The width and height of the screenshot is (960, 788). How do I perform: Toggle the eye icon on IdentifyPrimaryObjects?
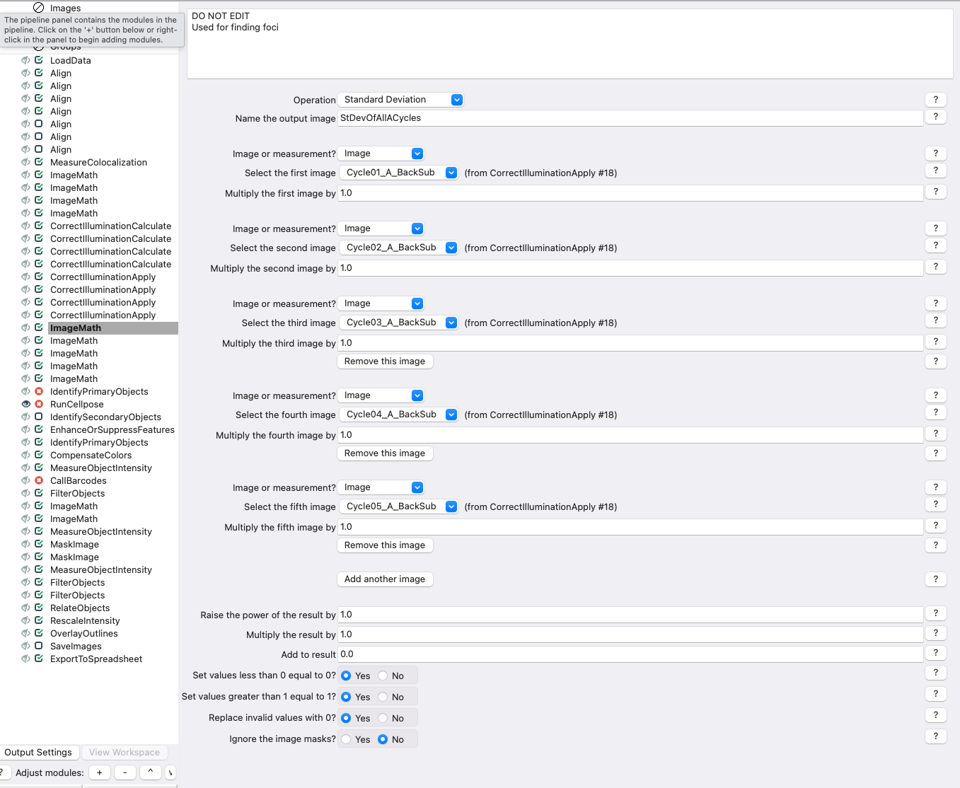click(26, 391)
